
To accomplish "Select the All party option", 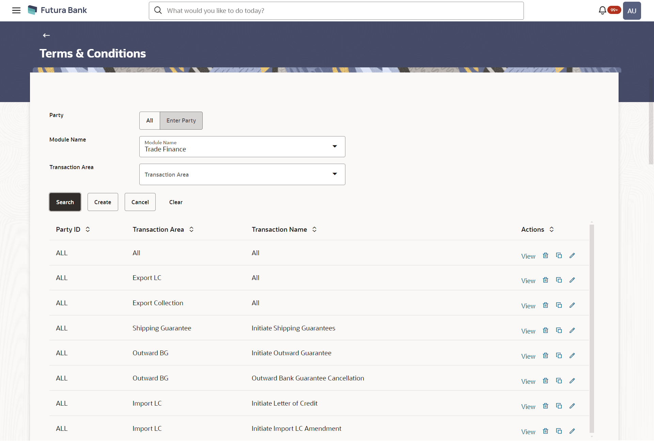I will (150, 120).
